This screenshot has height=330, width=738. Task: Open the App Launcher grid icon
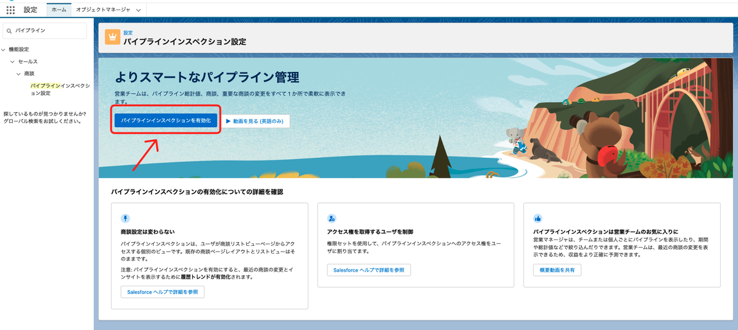(10, 10)
